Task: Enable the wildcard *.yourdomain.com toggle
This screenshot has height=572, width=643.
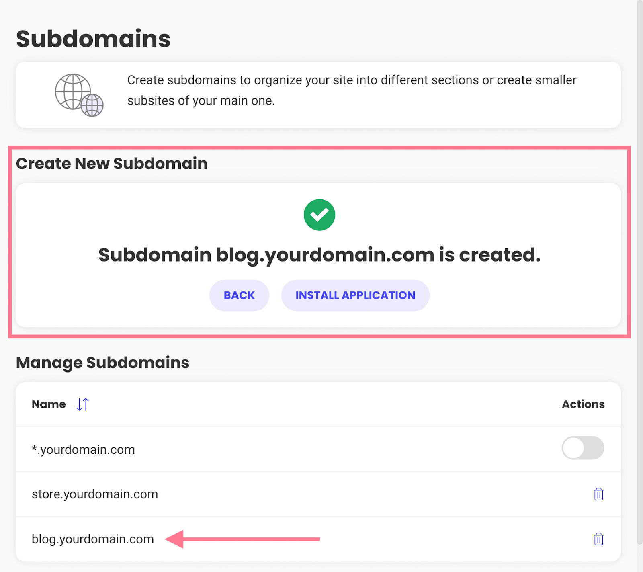Action: tap(583, 448)
